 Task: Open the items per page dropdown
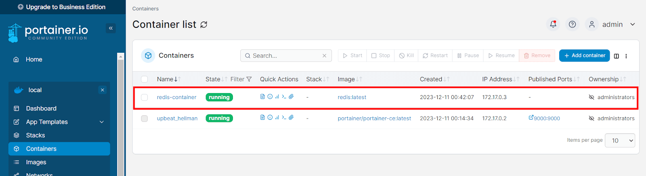coord(620,141)
